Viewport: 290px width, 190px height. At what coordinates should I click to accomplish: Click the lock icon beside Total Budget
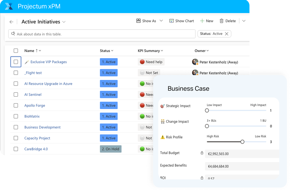click(x=202, y=153)
